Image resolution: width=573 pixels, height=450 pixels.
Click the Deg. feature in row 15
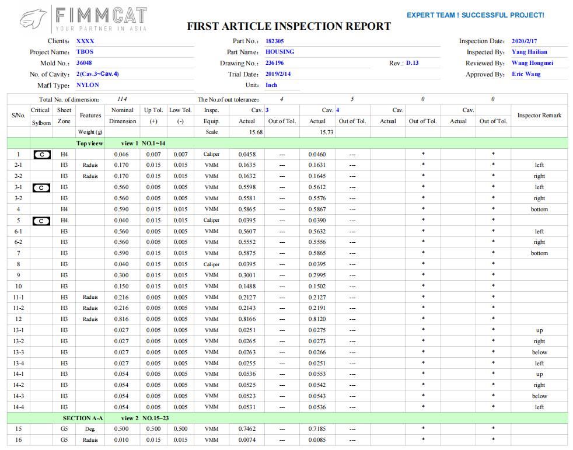pos(90,429)
